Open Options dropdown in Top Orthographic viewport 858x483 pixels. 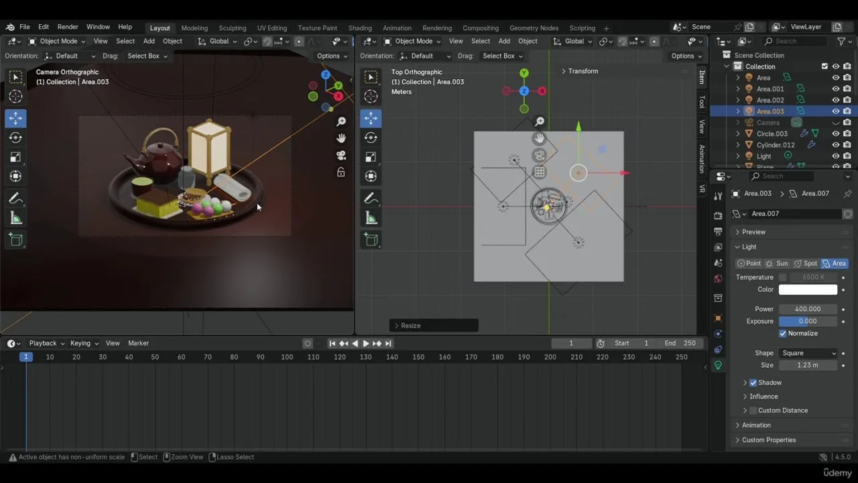pyautogui.click(x=686, y=56)
